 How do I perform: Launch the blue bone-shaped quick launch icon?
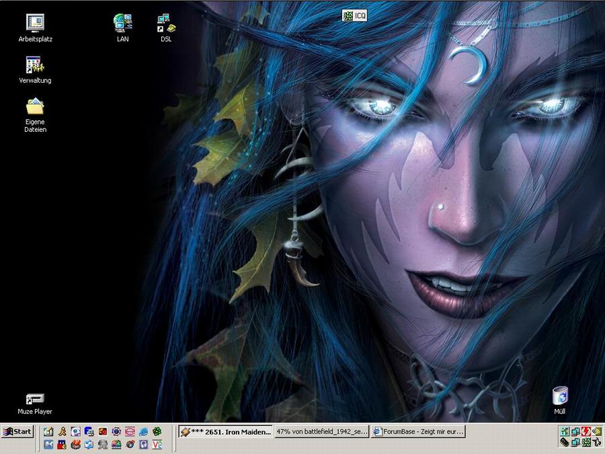click(48, 445)
